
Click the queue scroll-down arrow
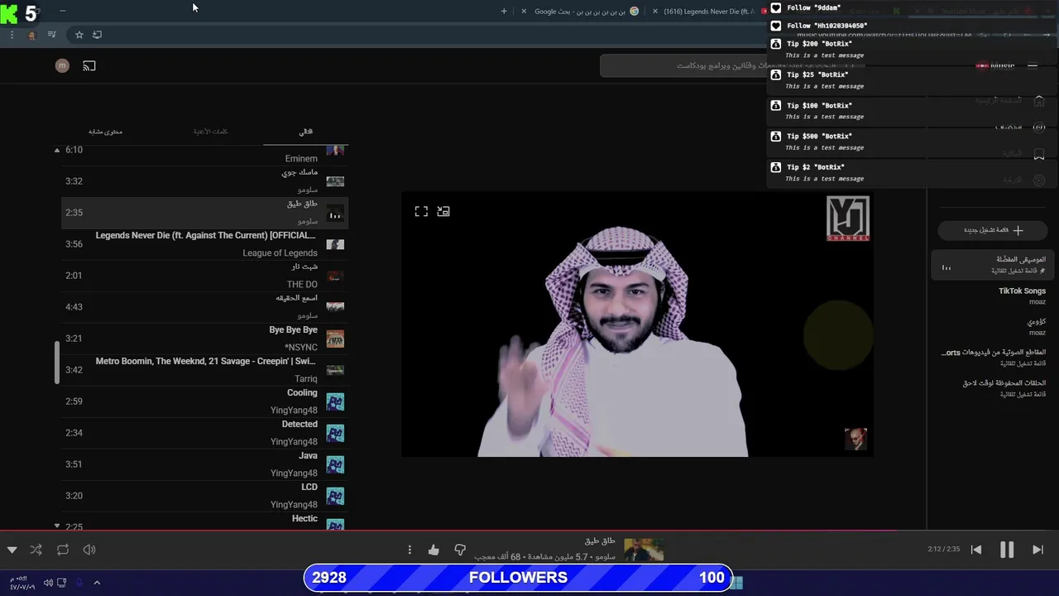point(57,526)
